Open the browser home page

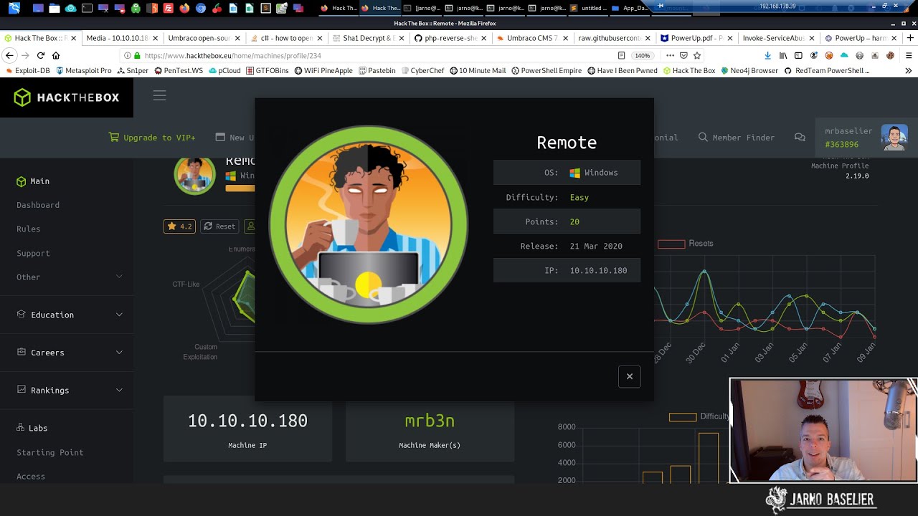click(x=56, y=55)
